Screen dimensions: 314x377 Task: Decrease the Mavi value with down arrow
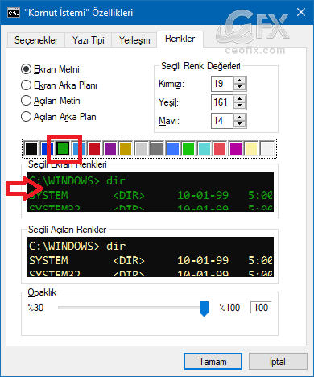click(x=240, y=124)
